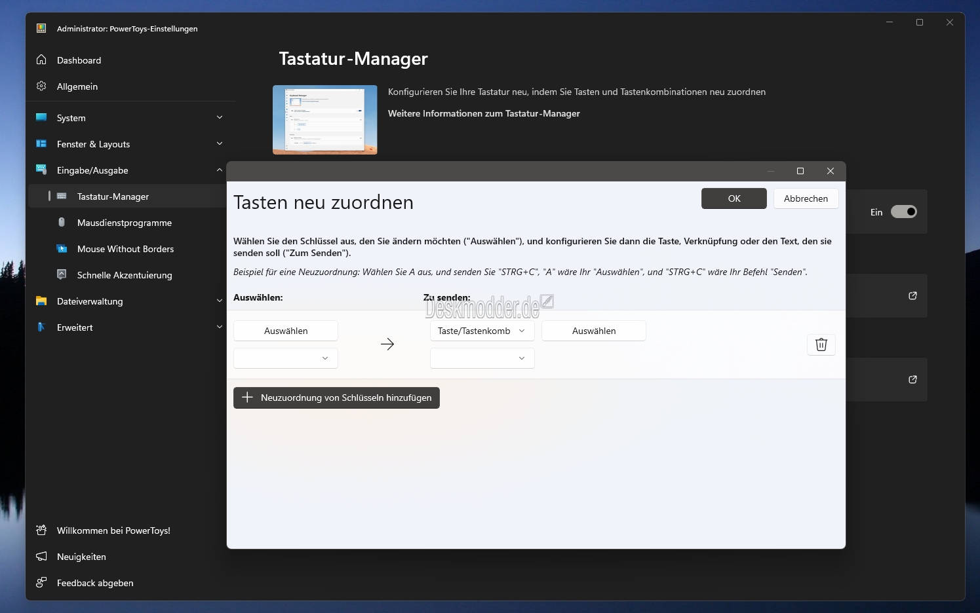Image resolution: width=980 pixels, height=613 pixels.
Task: Click the Neuigkeiten megaphone icon
Action: (x=41, y=556)
